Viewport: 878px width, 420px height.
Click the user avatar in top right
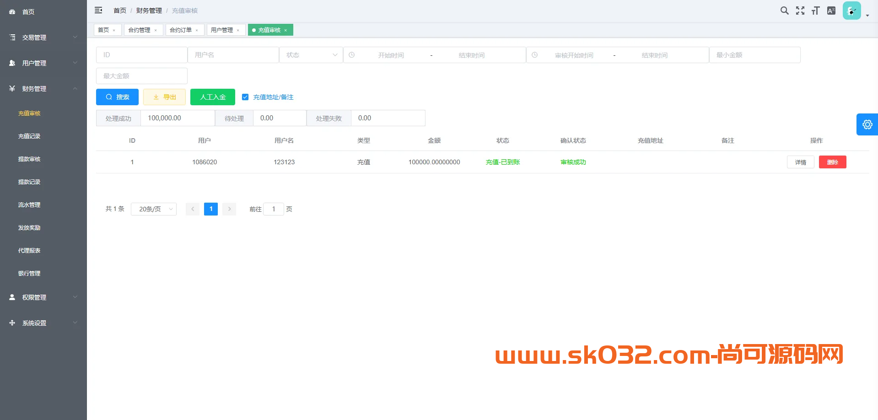click(x=851, y=10)
